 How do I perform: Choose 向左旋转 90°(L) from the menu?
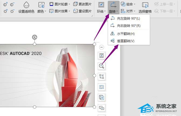pyautogui.click(x=129, y=19)
